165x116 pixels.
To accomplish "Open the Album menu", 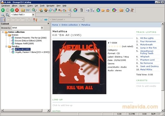I will (x=14, y=6).
